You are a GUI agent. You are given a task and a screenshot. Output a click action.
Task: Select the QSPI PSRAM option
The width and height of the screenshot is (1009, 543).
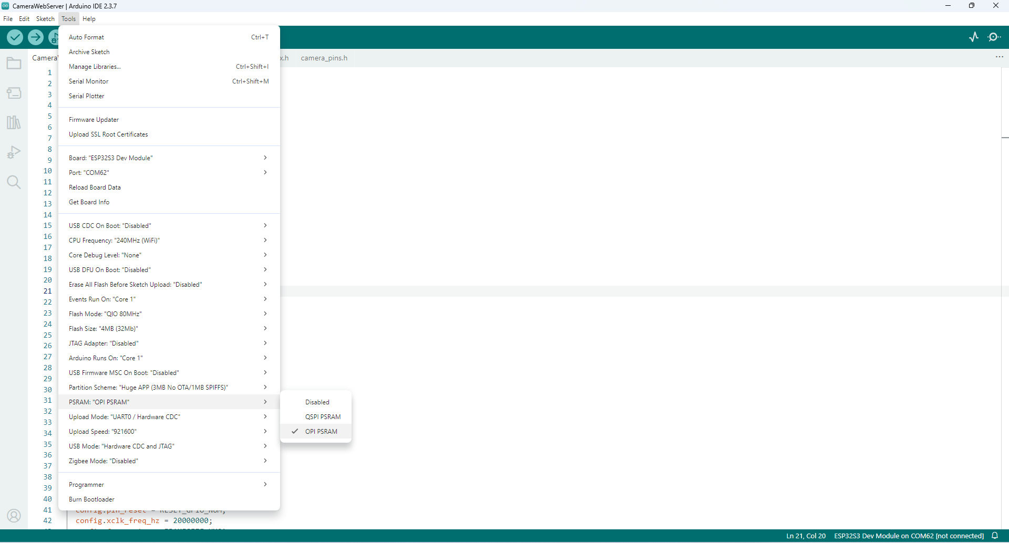(323, 417)
